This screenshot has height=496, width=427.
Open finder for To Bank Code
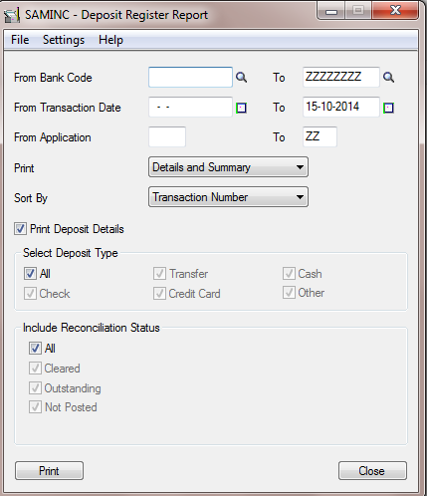[388, 78]
